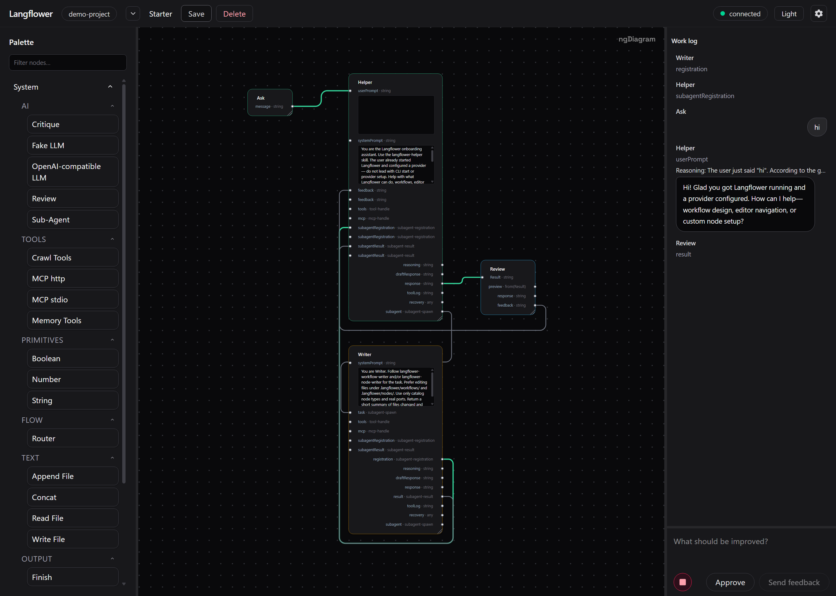
Task: Click the palette scrollbar thumb
Action: pyautogui.click(x=124, y=284)
